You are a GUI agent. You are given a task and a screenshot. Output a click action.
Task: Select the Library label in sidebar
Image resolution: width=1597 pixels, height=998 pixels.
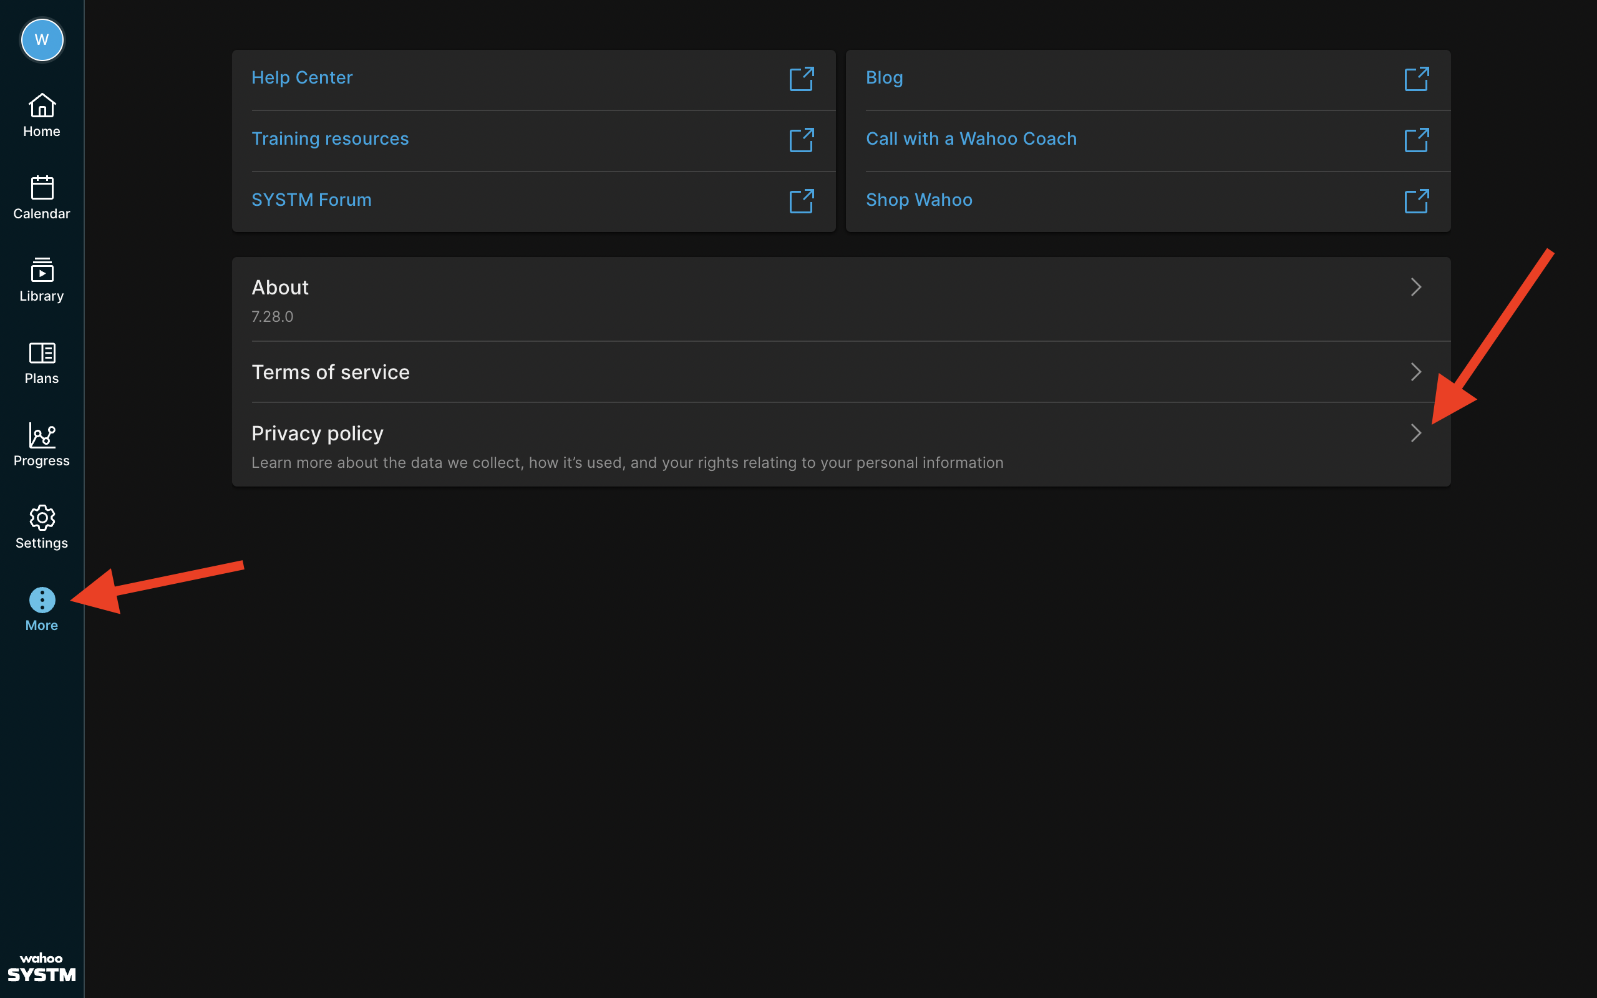coord(42,296)
